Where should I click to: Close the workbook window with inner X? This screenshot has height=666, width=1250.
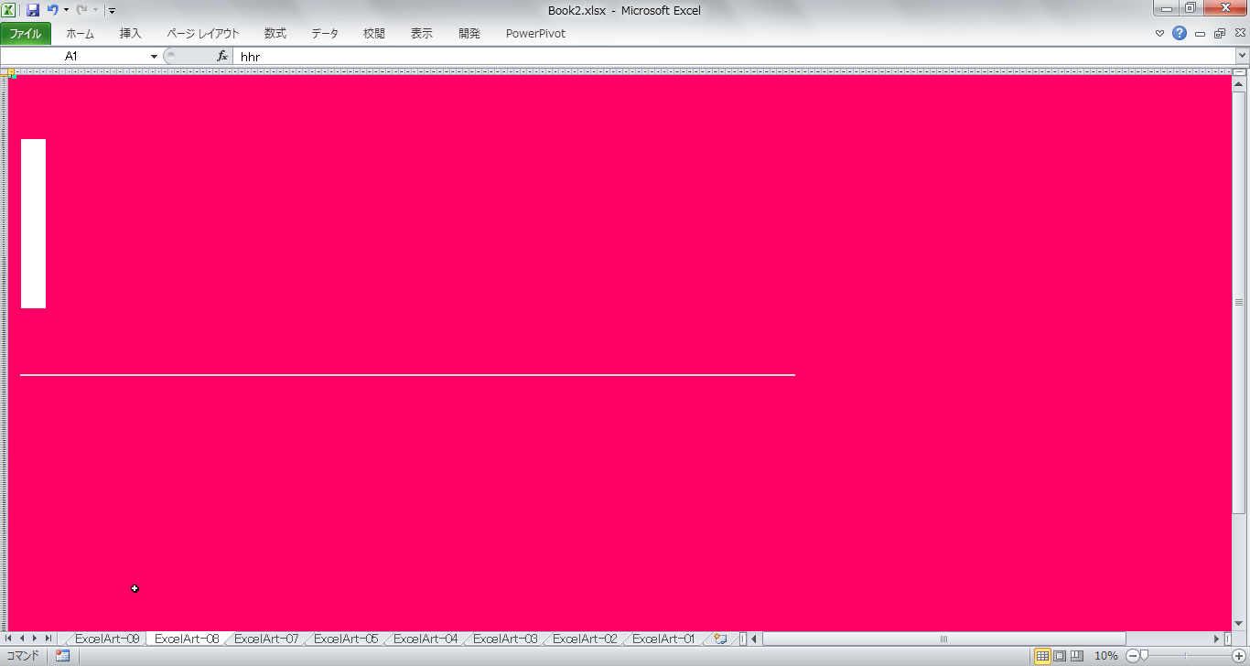[1239, 34]
